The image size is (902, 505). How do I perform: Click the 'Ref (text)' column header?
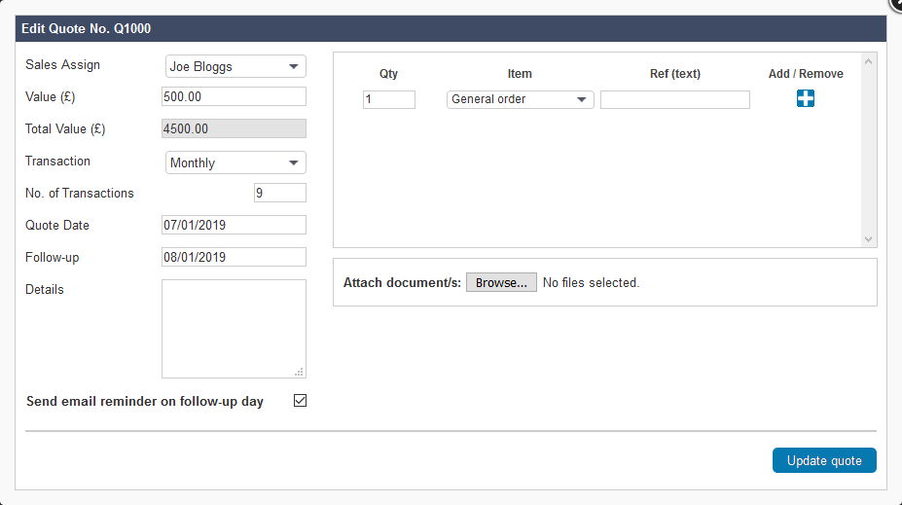click(674, 74)
